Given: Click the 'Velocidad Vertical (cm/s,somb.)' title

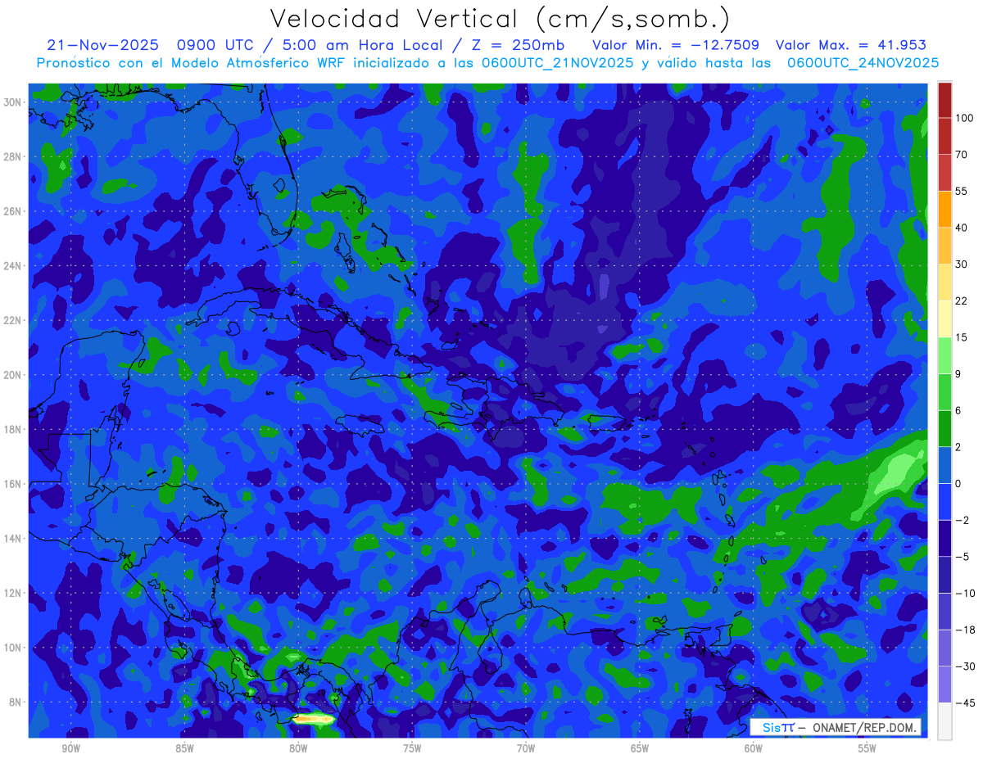Looking at the screenshot, I should click(x=499, y=20).
